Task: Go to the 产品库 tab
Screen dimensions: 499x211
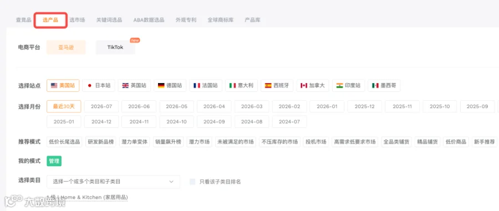Action: [x=252, y=20]
